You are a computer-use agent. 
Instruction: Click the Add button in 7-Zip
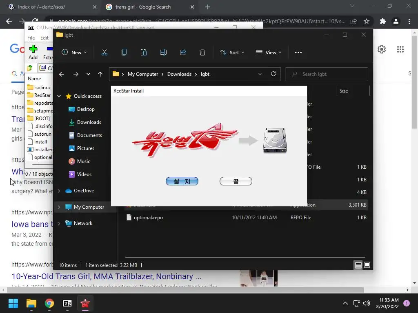point(33,52)
